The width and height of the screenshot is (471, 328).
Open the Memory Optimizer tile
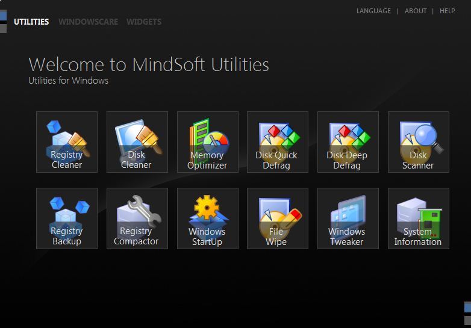click(x=208, y=142)
